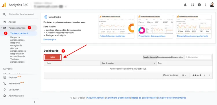
Task: Open Alertes personnalisées in sidebar
Action: click(18, 50)
